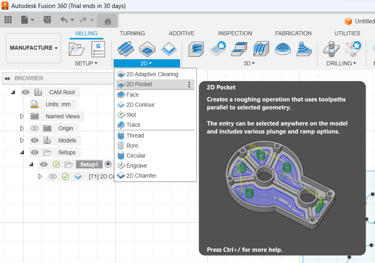The height and width of the screenshot is (263, 375).
Task: Choose Bore from the 2D menu
Action: [155, 146]
